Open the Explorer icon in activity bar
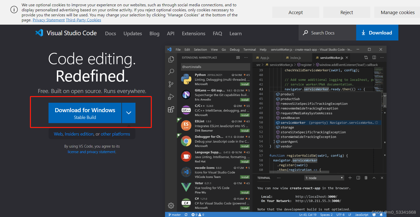 pyautogui.click(x=171, y=59)
